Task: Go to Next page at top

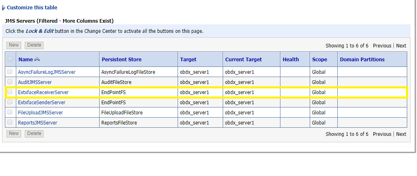Action: coord(401,46)
